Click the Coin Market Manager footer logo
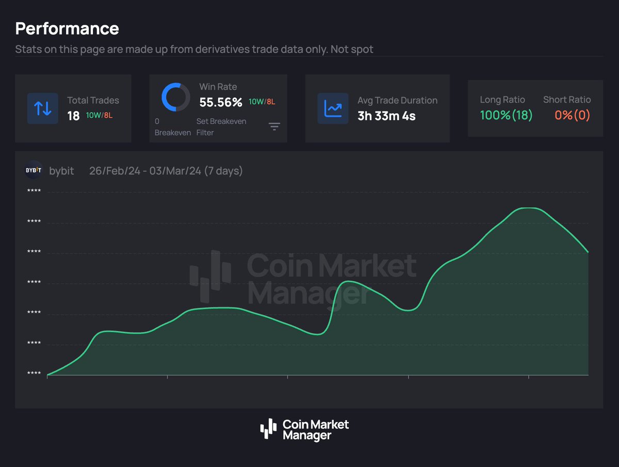Screen dimensions: 619x467 click(304, 429)
